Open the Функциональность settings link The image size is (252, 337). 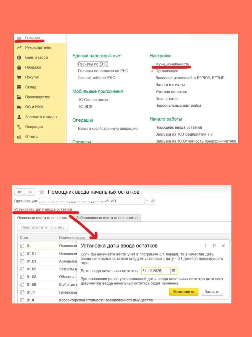pyautogui.click(x=172, y=64)
